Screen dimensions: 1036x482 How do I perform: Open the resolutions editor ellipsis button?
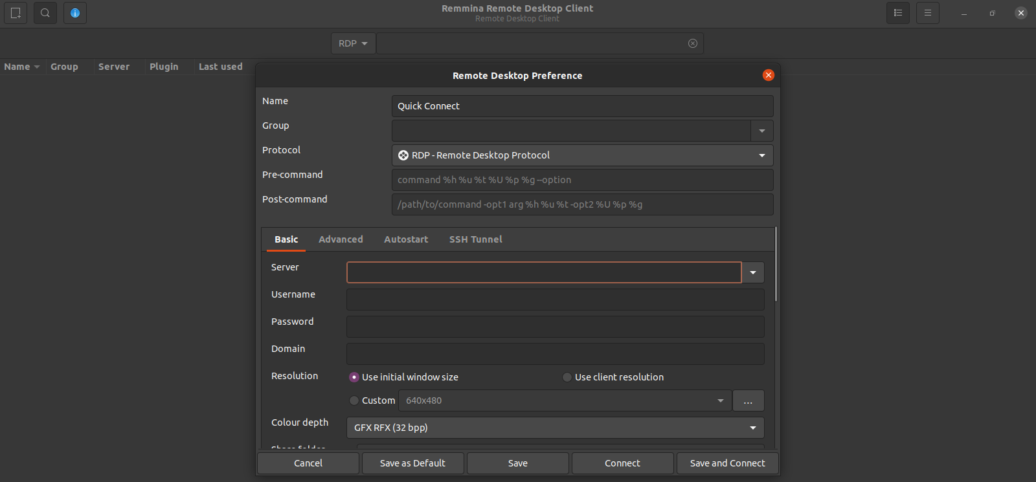click(749, 400)
